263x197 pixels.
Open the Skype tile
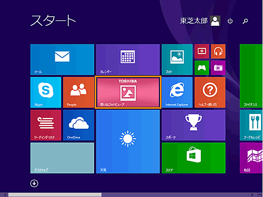[46, 92]
